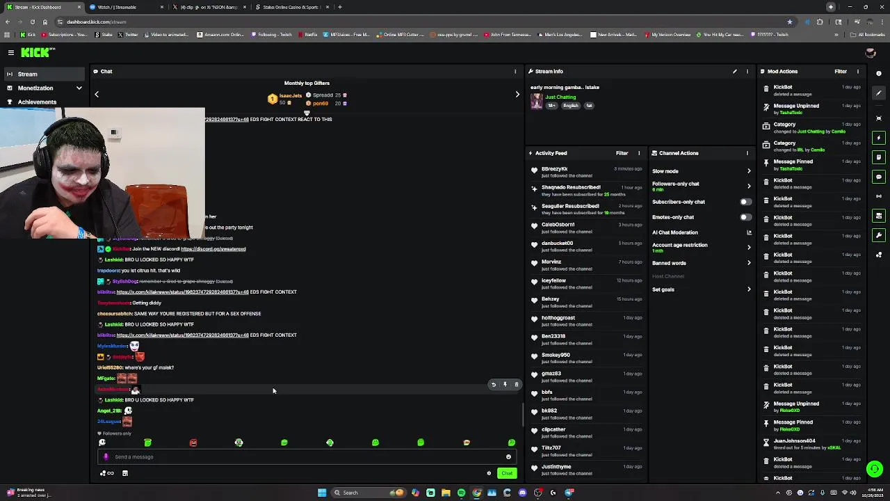Open Channel Actions three-dot menu
The width and height of the screenshot is (890, 501).
tap(747, 153)
